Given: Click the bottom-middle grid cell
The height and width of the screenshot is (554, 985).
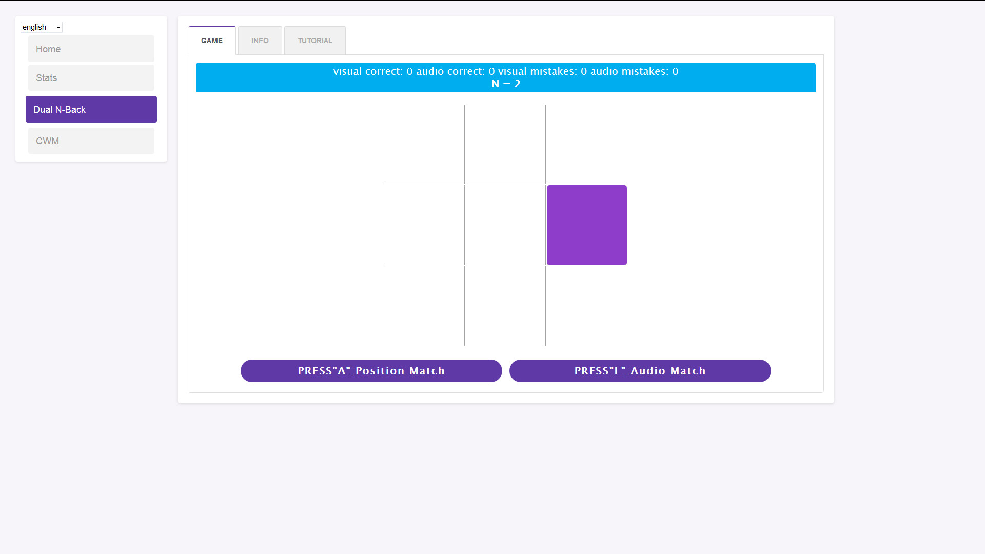Looking at the screenshot, I should click(x=505, y=306).
